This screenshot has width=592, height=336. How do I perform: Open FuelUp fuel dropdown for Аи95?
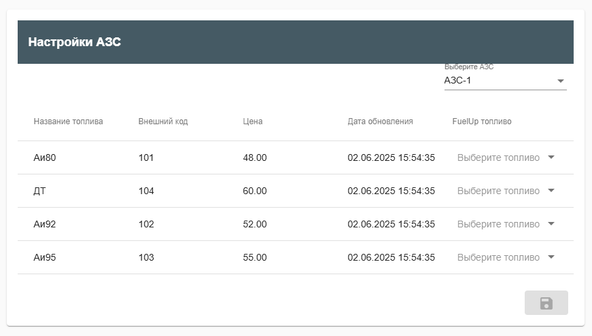[506, 257]
